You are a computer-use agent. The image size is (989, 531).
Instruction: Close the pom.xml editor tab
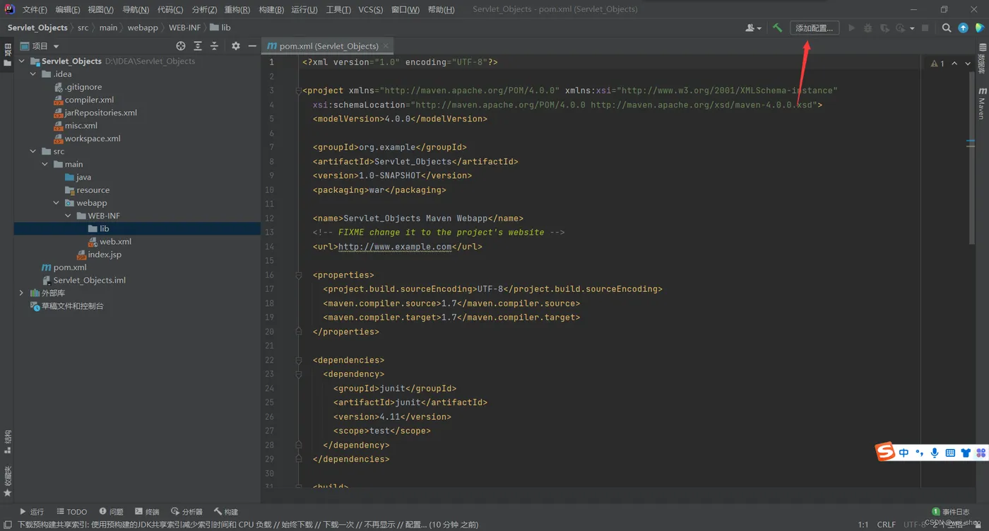click(386, 46)
